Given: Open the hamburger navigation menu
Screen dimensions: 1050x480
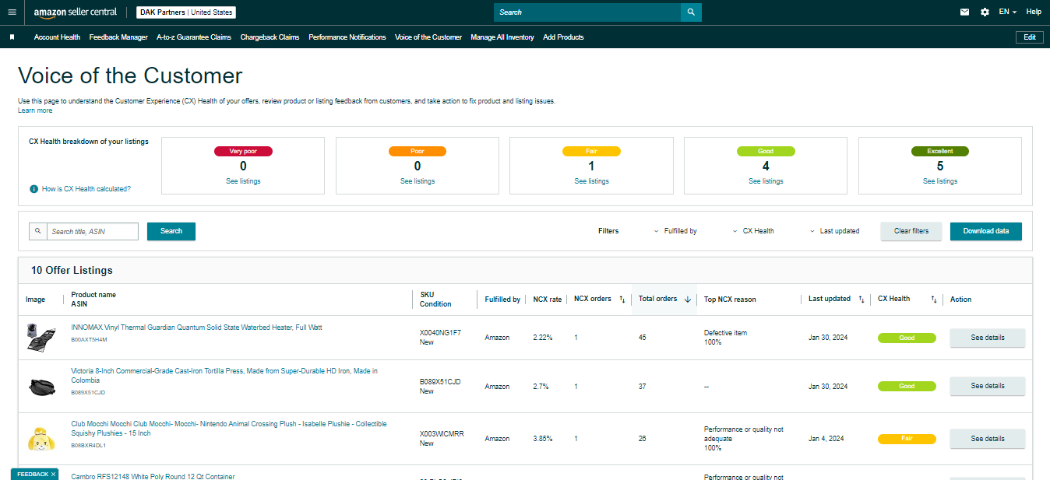Looking at the screenshot, I should pyautogui.click(x=12, y=12).
